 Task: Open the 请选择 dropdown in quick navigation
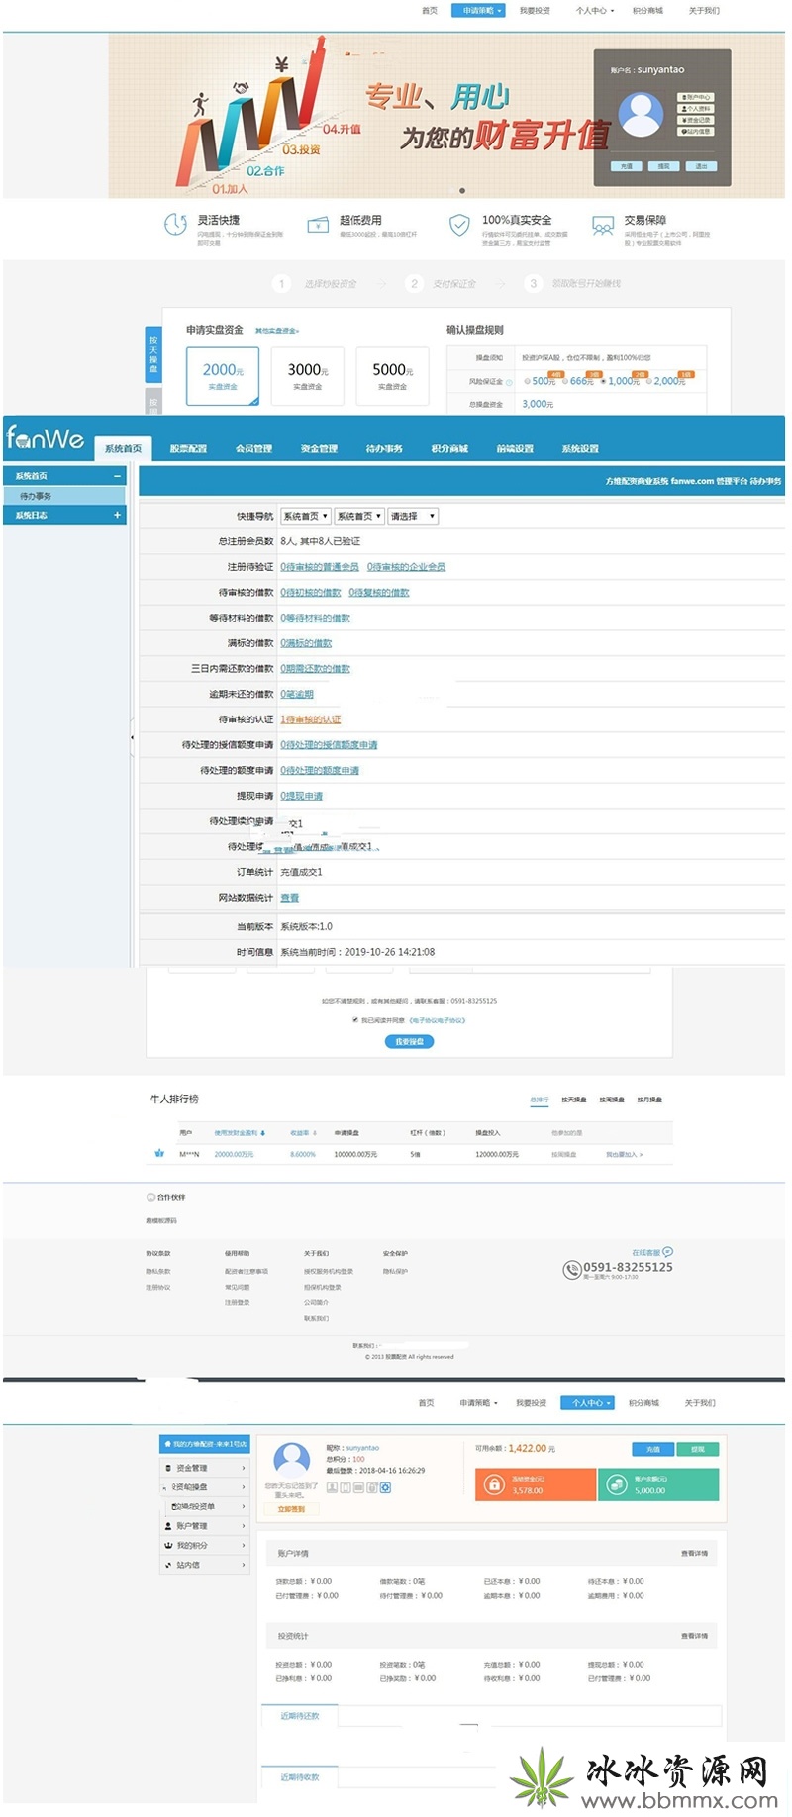[x=412, y=516]
